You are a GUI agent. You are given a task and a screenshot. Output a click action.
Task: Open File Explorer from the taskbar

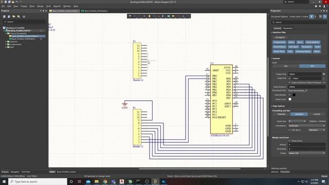[97, 181]
